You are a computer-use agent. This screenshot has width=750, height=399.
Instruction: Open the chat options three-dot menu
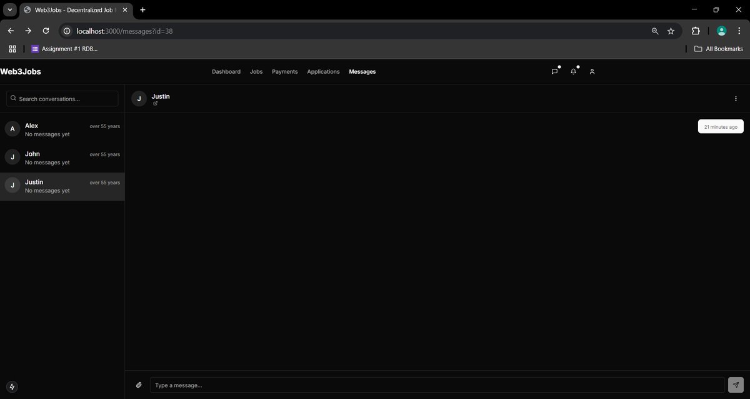click(736, 98)
